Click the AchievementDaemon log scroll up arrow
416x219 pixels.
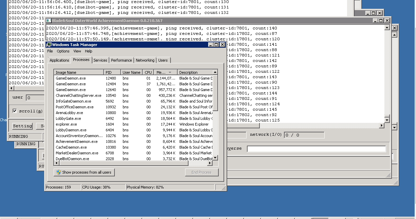tap(387, 28)
